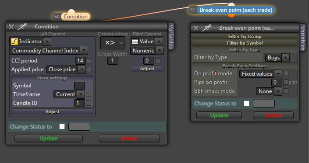Click the CCI period input field

[x=80, y=61]
